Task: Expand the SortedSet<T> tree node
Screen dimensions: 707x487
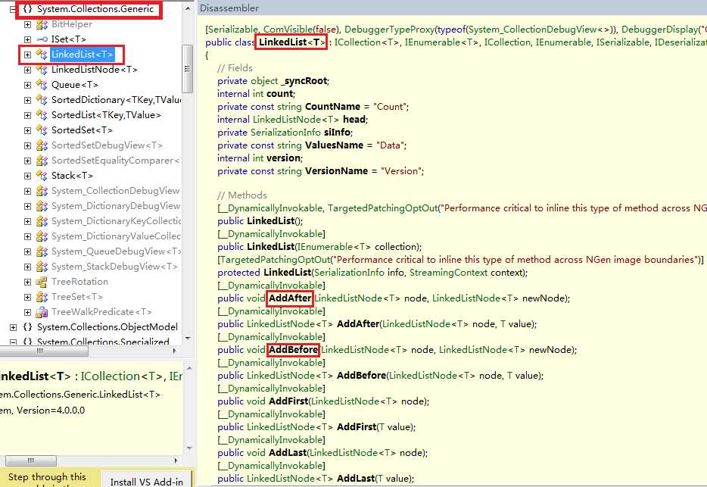Action: 27,130
